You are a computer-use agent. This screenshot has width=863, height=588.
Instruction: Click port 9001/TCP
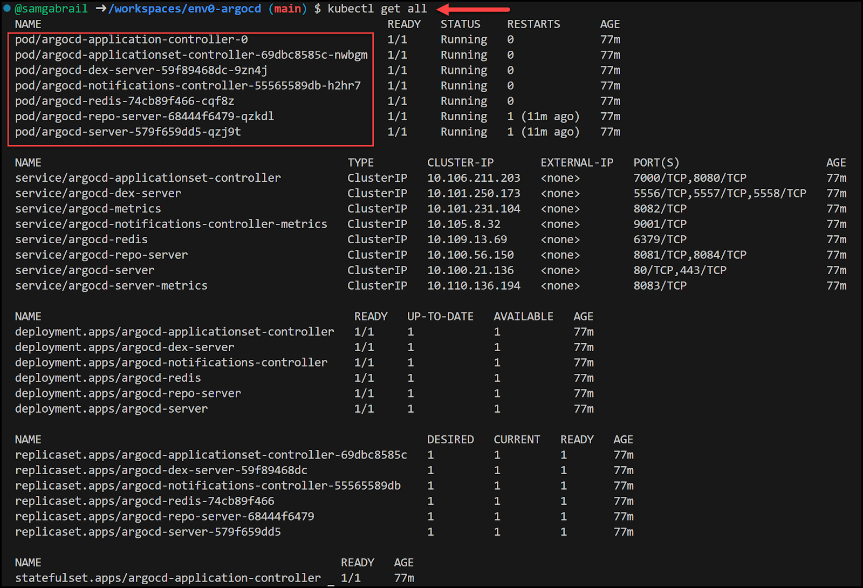tap(660, 224)
